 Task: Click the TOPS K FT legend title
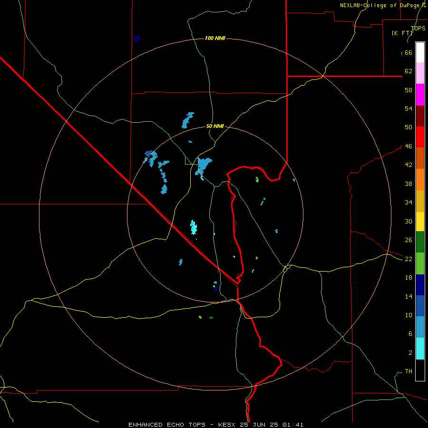point(409,30)
